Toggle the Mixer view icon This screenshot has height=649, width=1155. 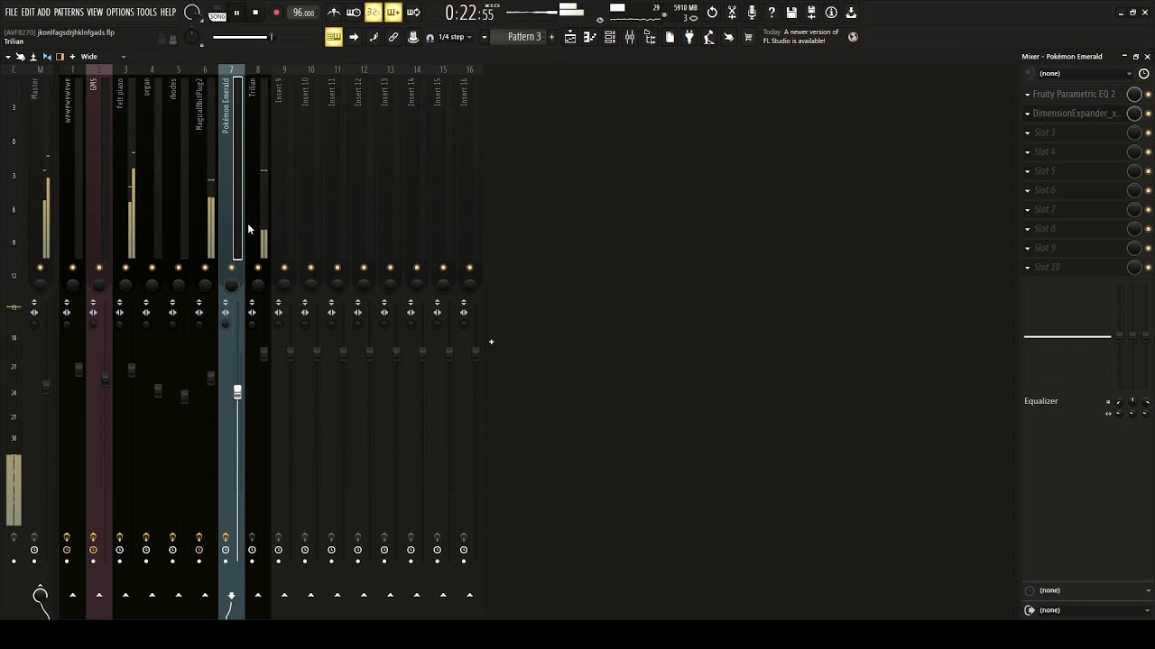pos(630,37)
